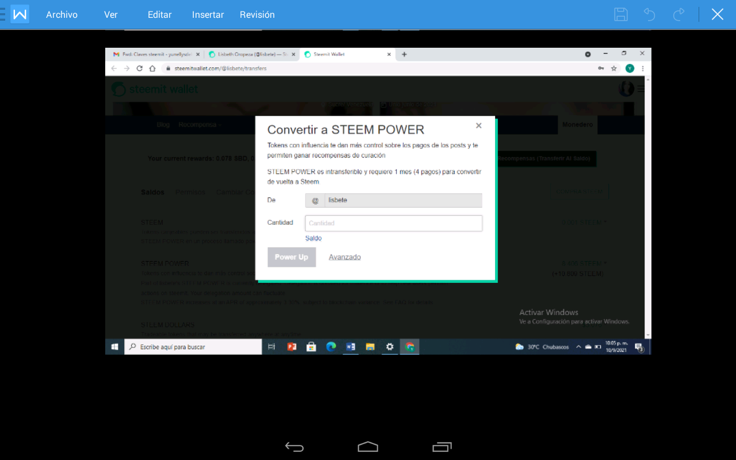This screenshot has height=460, width=736.
Task: Bookmark the page with the star icon
Action: click(614, 68)
